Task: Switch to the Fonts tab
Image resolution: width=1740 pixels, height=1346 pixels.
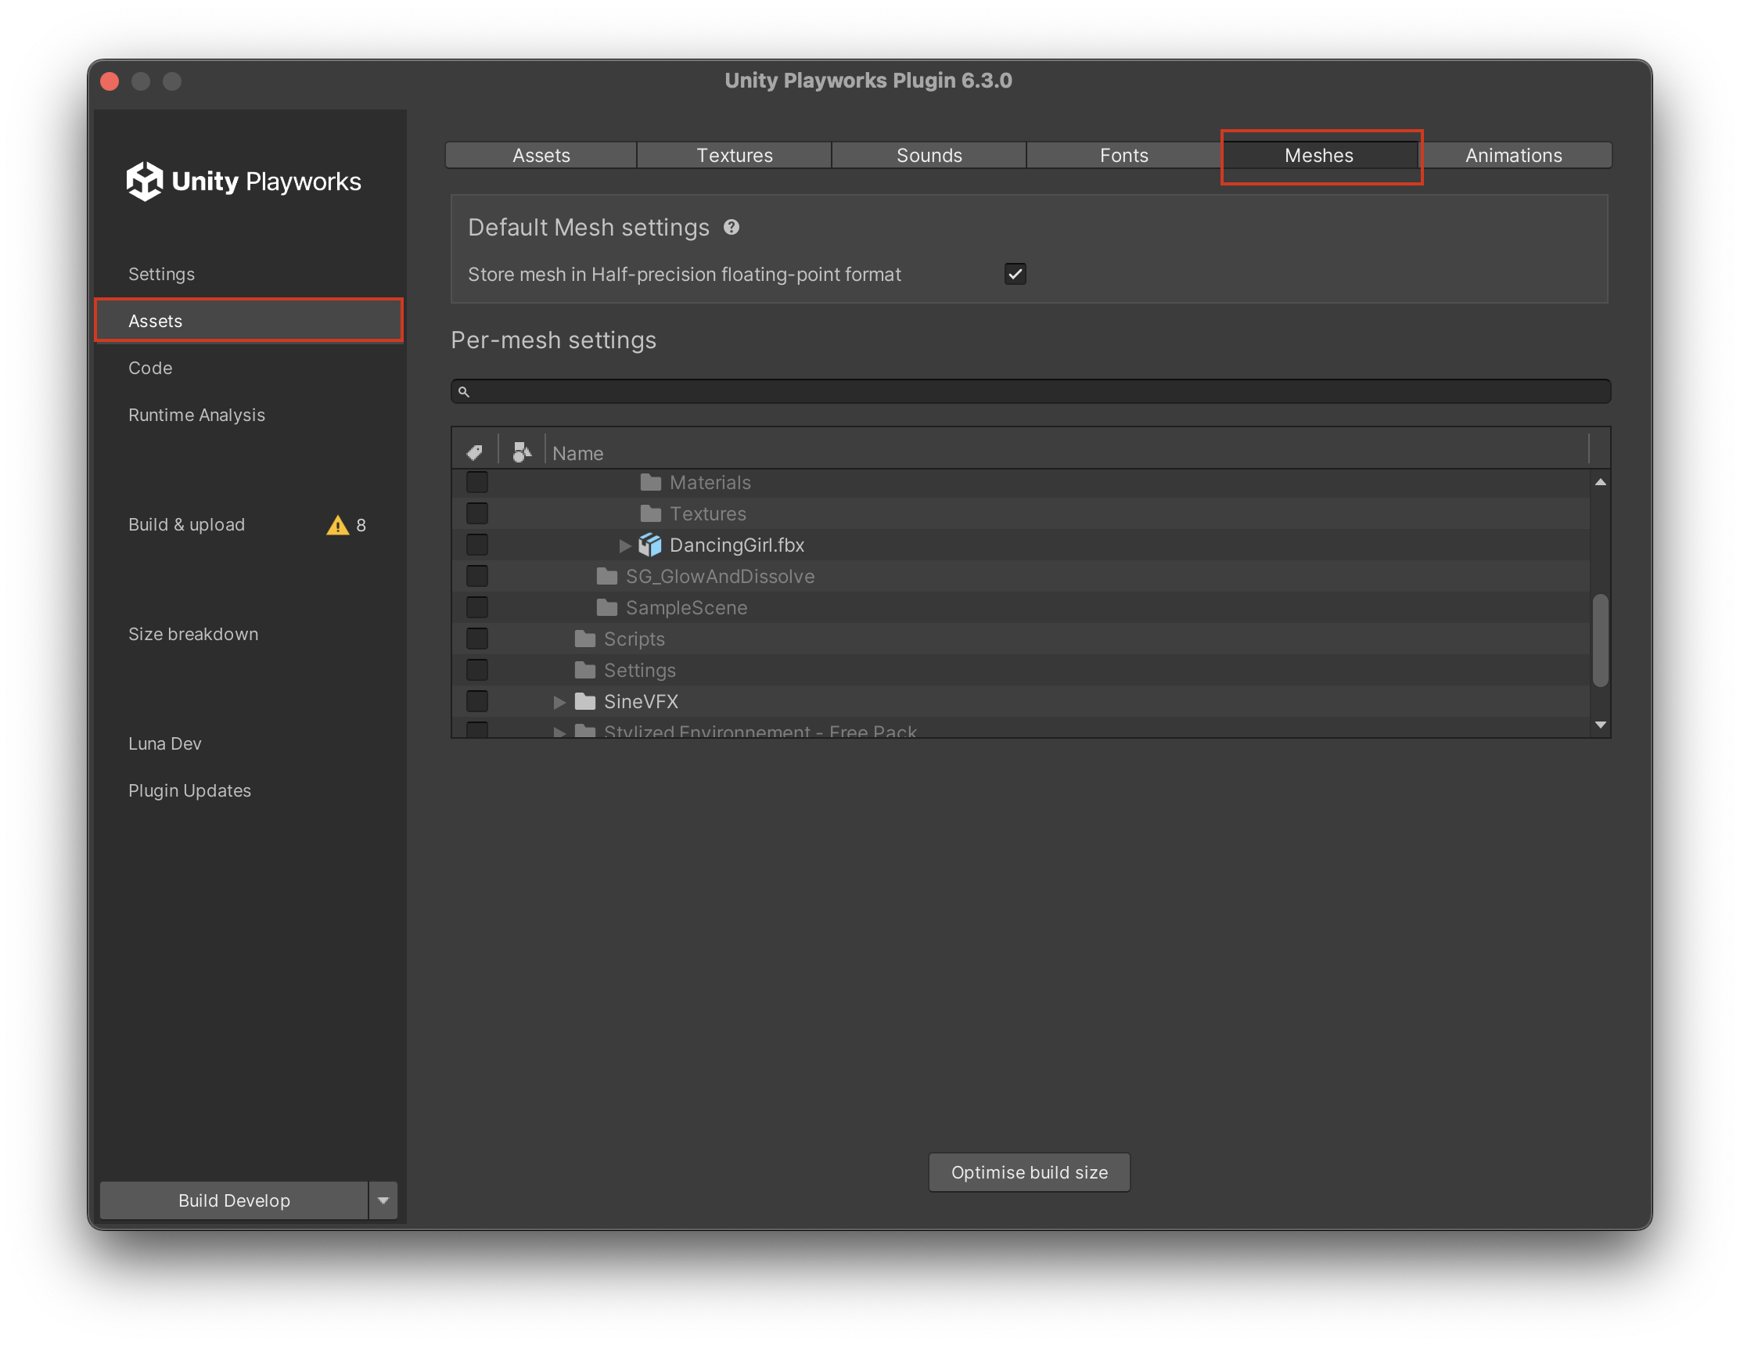Action: 1123,156
